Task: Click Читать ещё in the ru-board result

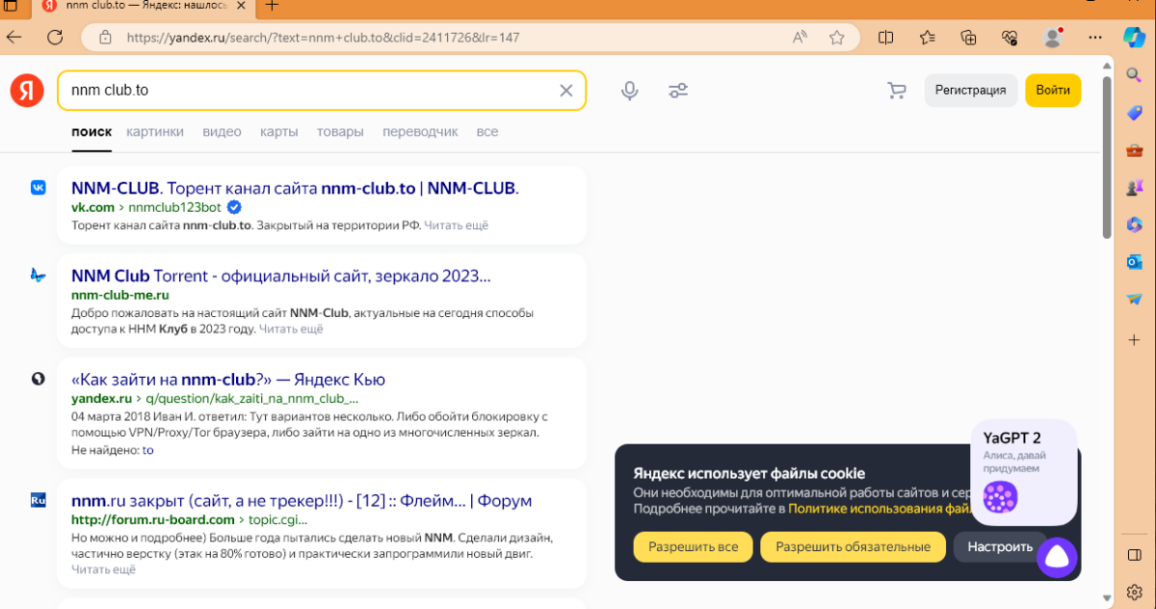Action: point(104,569)
